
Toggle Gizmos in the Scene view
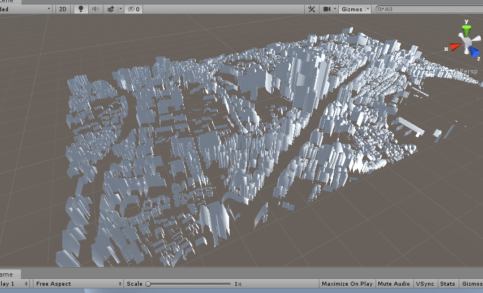pyautogui.click(x=352, y=9)
